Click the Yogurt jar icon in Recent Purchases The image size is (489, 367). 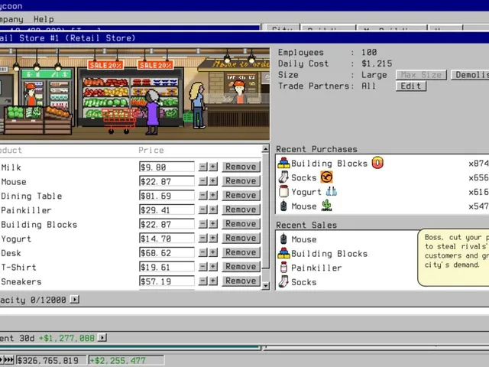(283, 191)
